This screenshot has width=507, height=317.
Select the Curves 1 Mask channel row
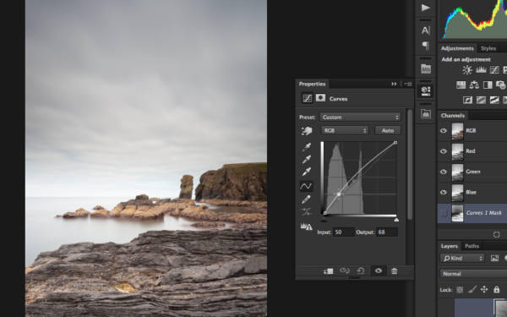(x=472, y=213)
